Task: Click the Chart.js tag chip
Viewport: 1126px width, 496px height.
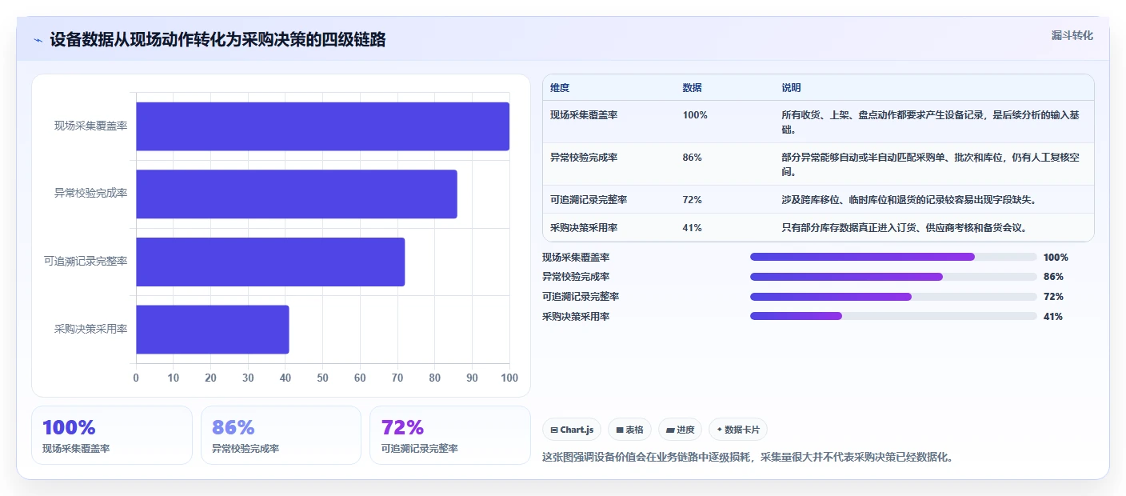Action: click(572, 430)
